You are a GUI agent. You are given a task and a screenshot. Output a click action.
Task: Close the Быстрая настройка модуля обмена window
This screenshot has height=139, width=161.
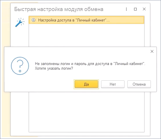[x=144, y=9]
